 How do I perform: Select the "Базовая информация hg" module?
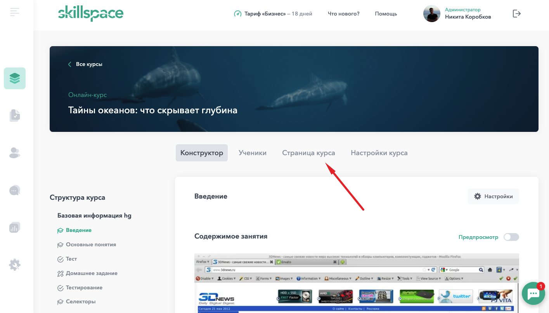tap(95, 216)
